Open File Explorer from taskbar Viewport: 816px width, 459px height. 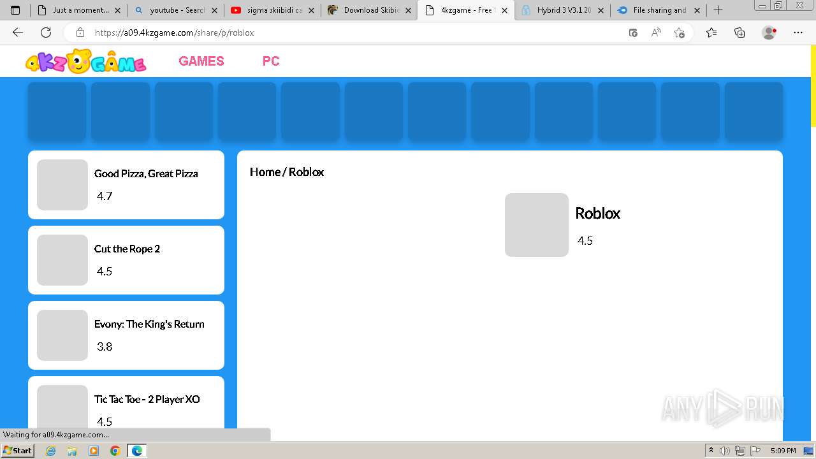click(72, 451)
